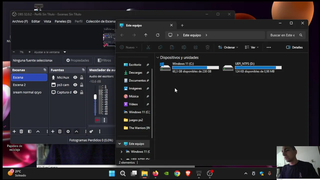Unmute Audio del escritorio red speaker button
The width and height of the screenshot is (320, 180).
pos(97,120)
